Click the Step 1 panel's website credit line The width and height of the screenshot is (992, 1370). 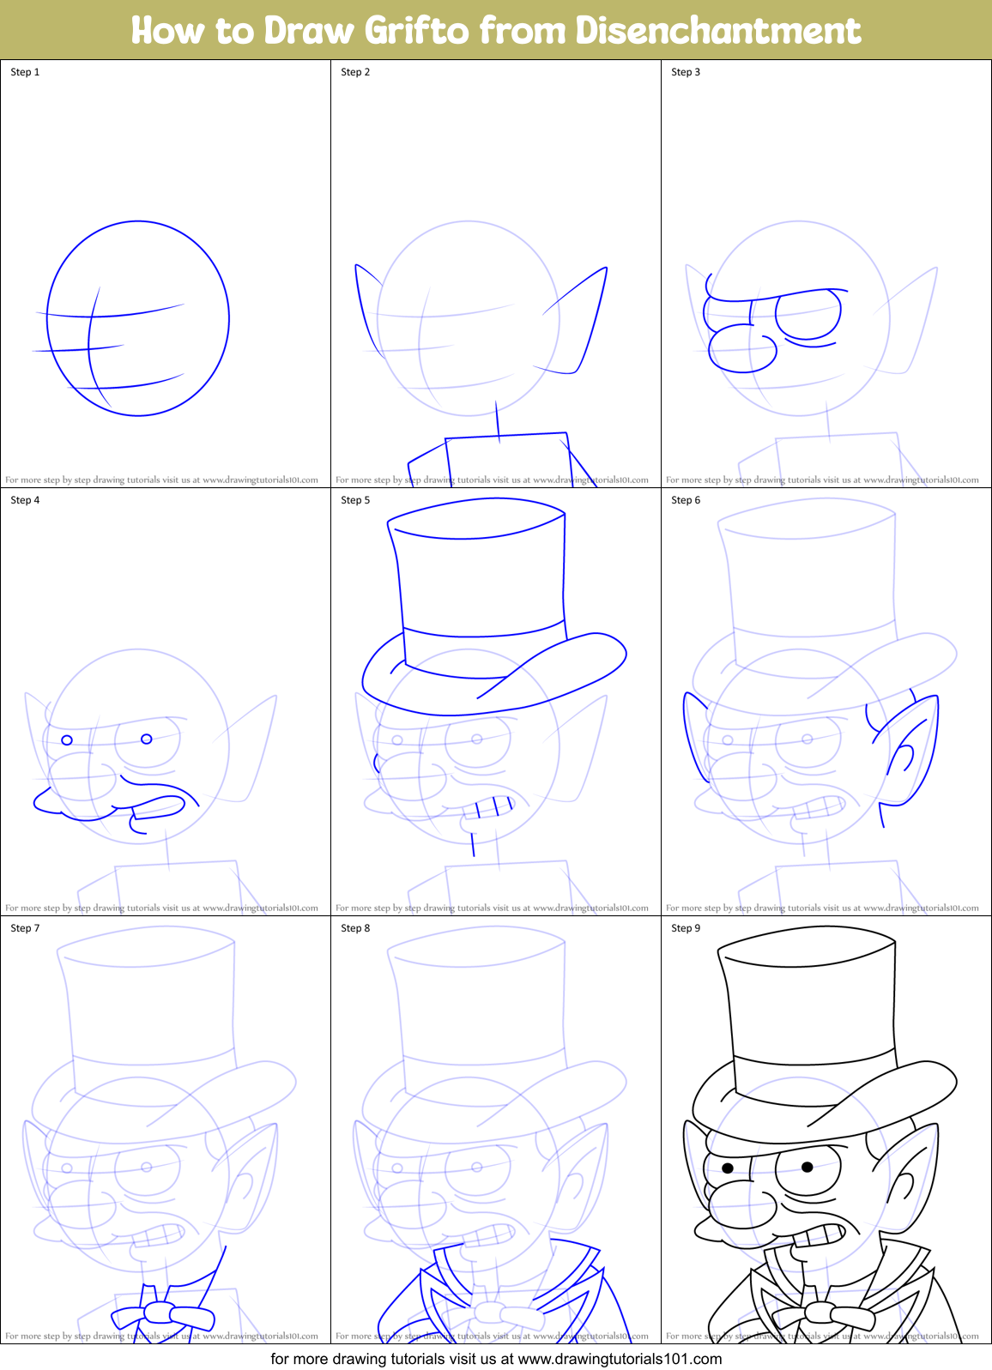161,480
